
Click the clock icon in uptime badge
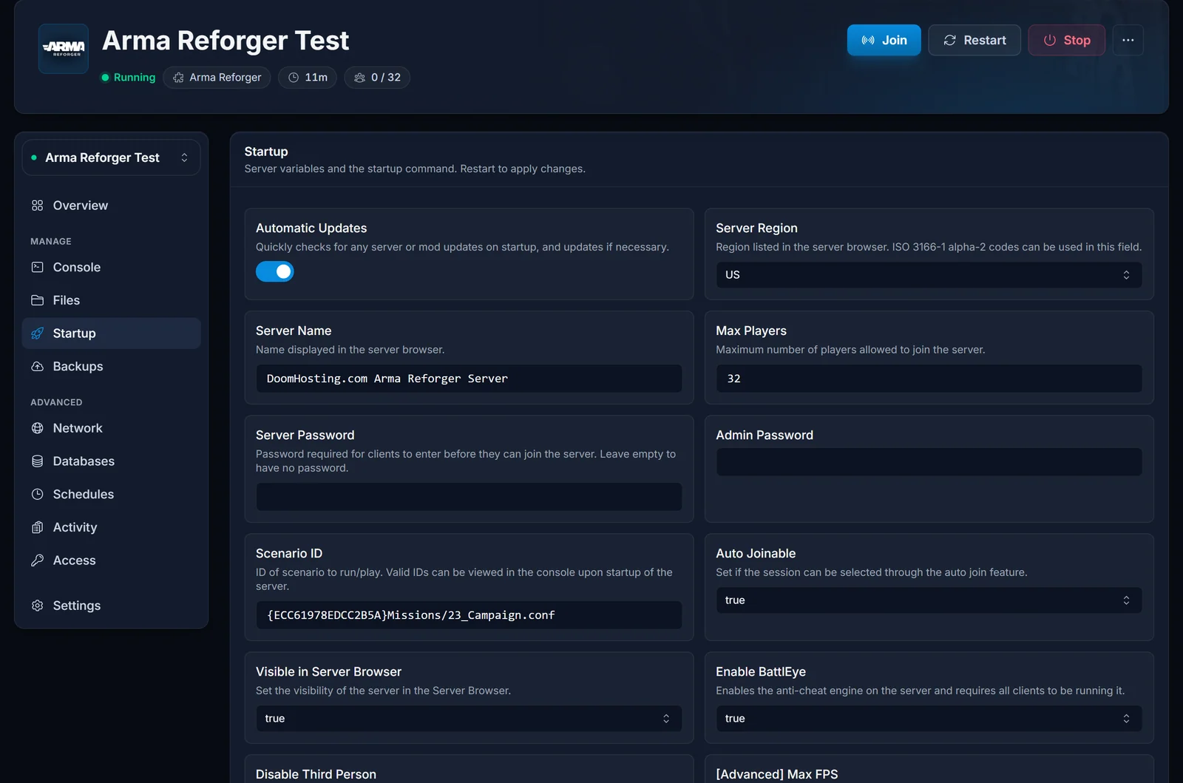point(294,78)
